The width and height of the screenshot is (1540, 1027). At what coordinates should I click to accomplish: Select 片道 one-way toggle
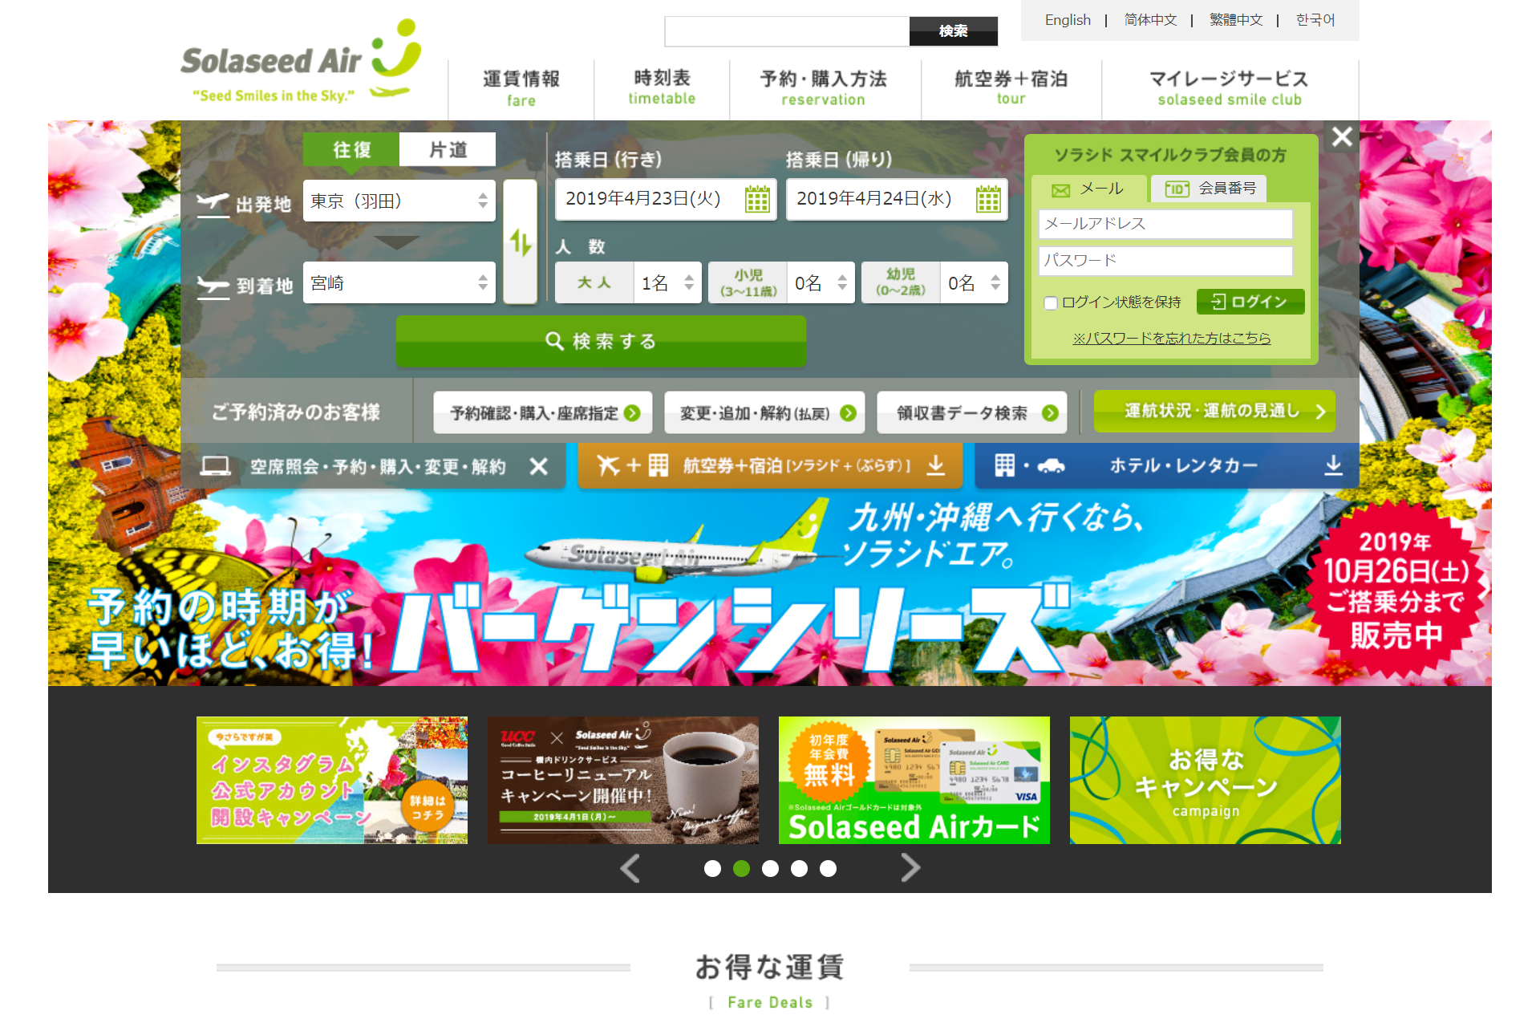tap(448, 149)
